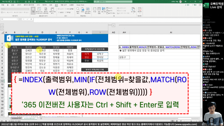This screenshot has width=224, height=126.
Task: Click the vertical scrollbar down arrow
Action: click(x=201, y=116)
